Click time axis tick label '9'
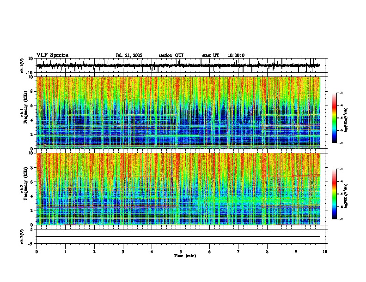The height and width of the screenshot is (282, 366). [296, 252]
